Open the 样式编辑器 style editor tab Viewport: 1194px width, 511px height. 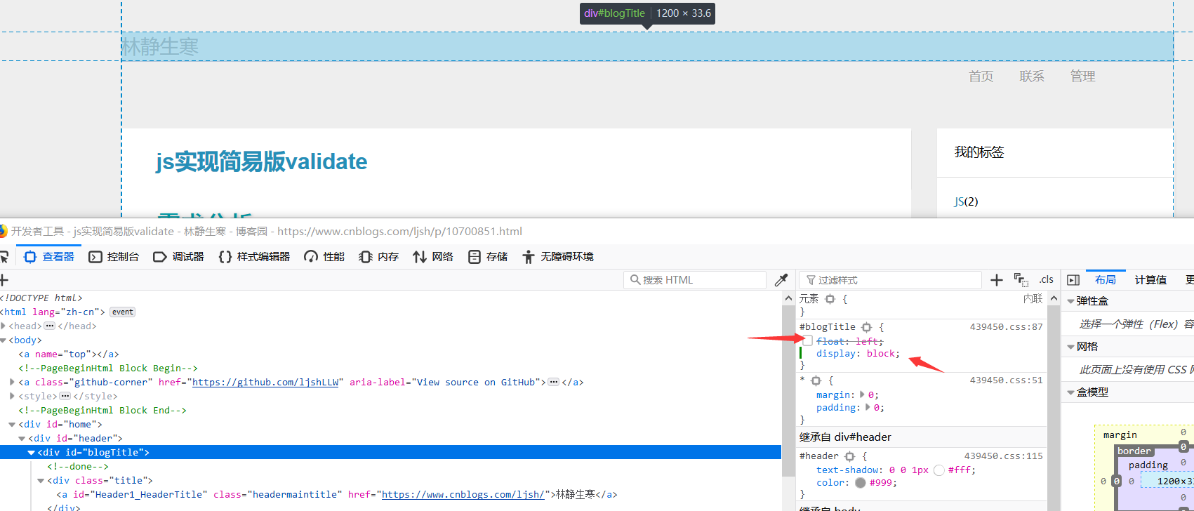tap(254, 257)
